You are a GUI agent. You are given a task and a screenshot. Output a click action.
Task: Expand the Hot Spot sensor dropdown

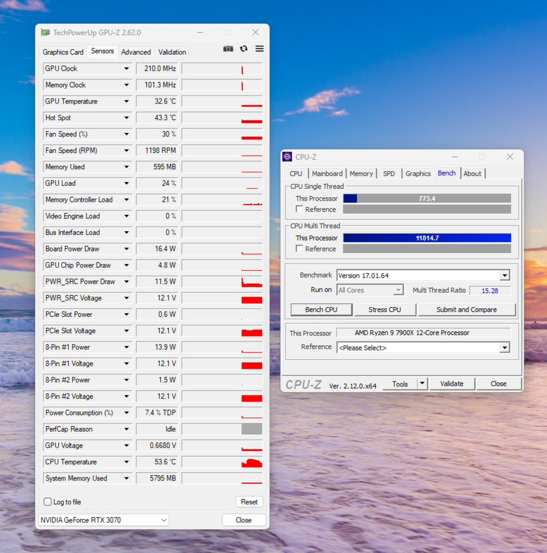click(x=126, y=118)
